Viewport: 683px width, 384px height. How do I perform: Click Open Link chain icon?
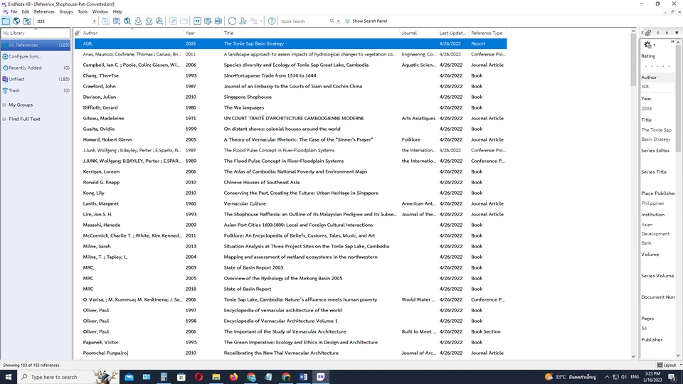coord(173,21)
